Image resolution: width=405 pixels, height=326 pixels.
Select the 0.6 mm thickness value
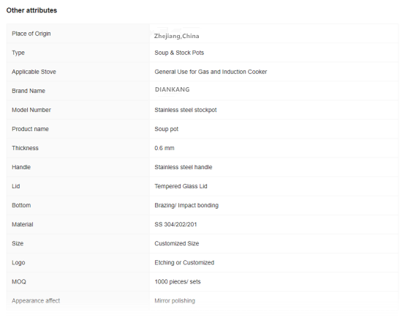click(164, 148)
